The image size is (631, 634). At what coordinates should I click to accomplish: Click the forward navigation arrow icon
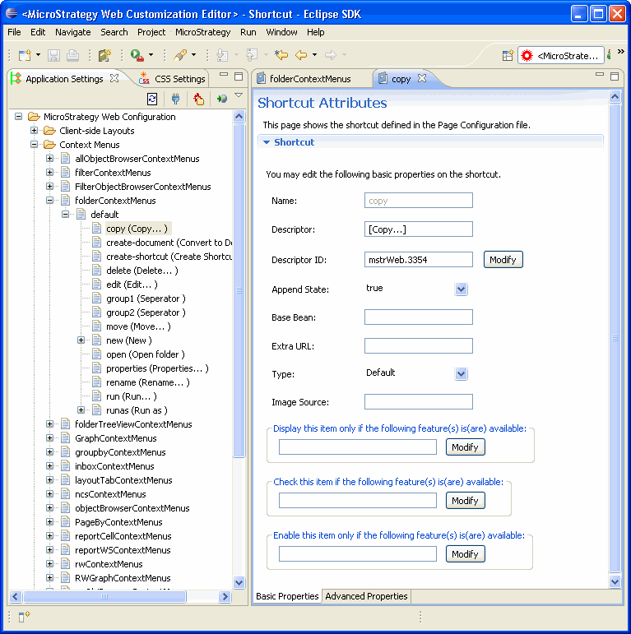coord(331,55)
